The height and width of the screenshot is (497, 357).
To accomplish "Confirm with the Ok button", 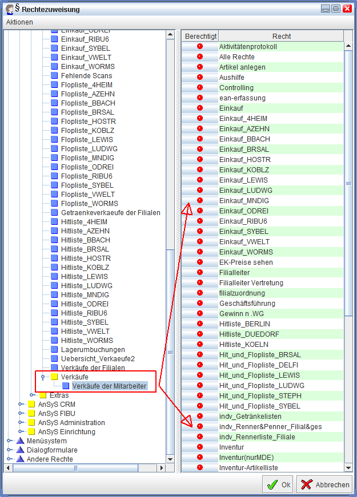I will pos(278,484).
